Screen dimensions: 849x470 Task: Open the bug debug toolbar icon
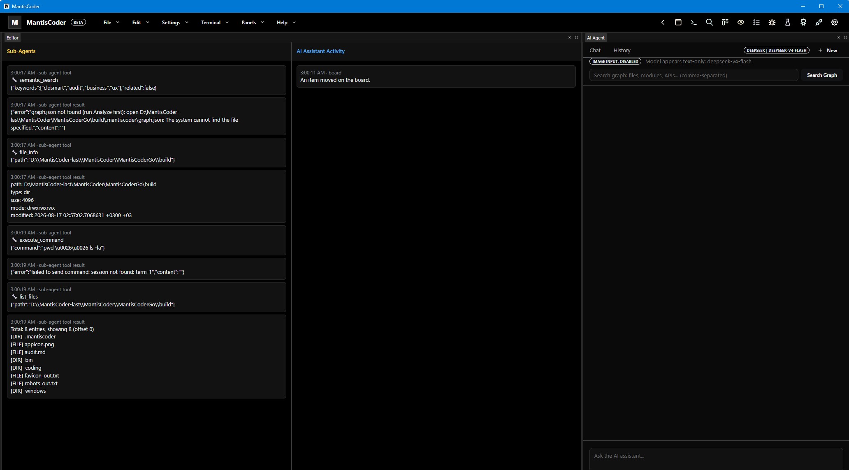pos(772,23)
